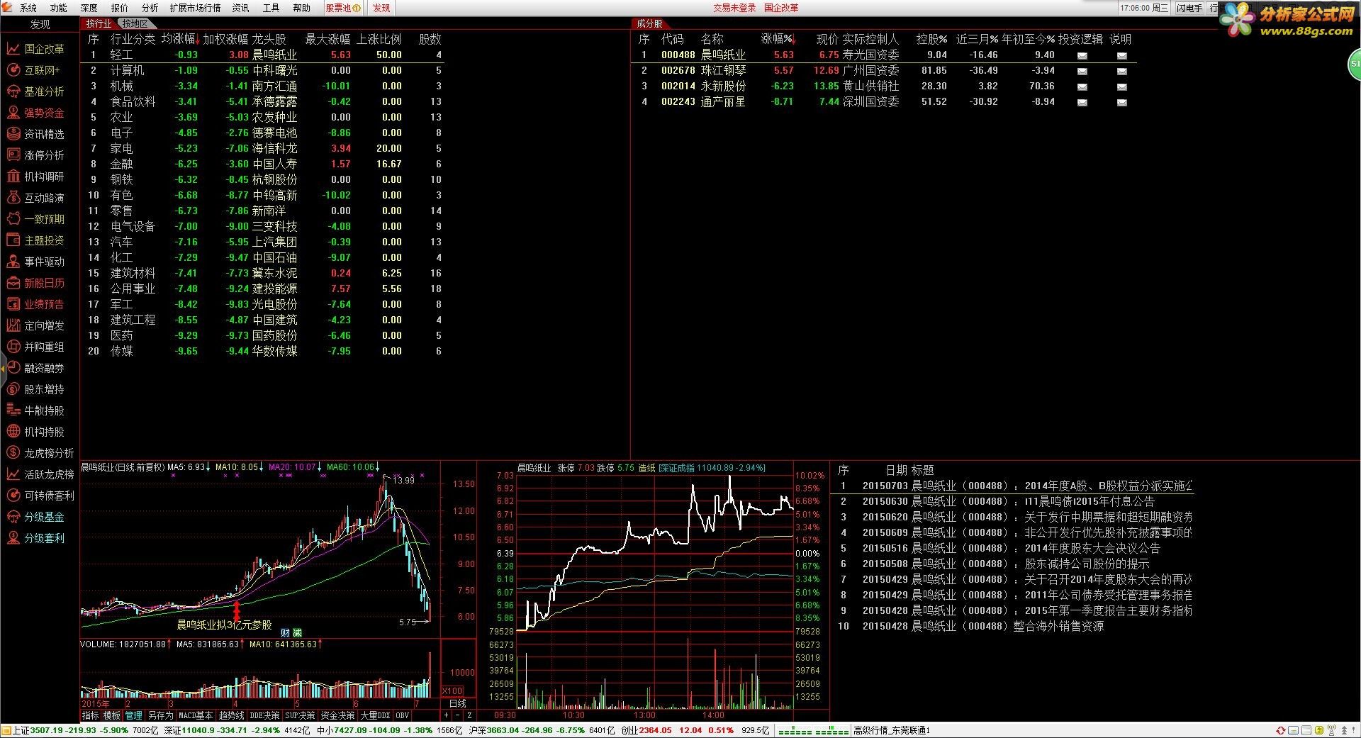
Task: Open the 扩展市场行情 menu
Action: coord(195,8)
